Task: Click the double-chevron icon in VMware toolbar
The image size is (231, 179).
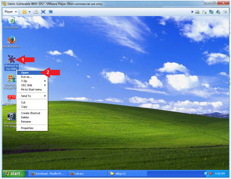Action: tap(192, 12)
